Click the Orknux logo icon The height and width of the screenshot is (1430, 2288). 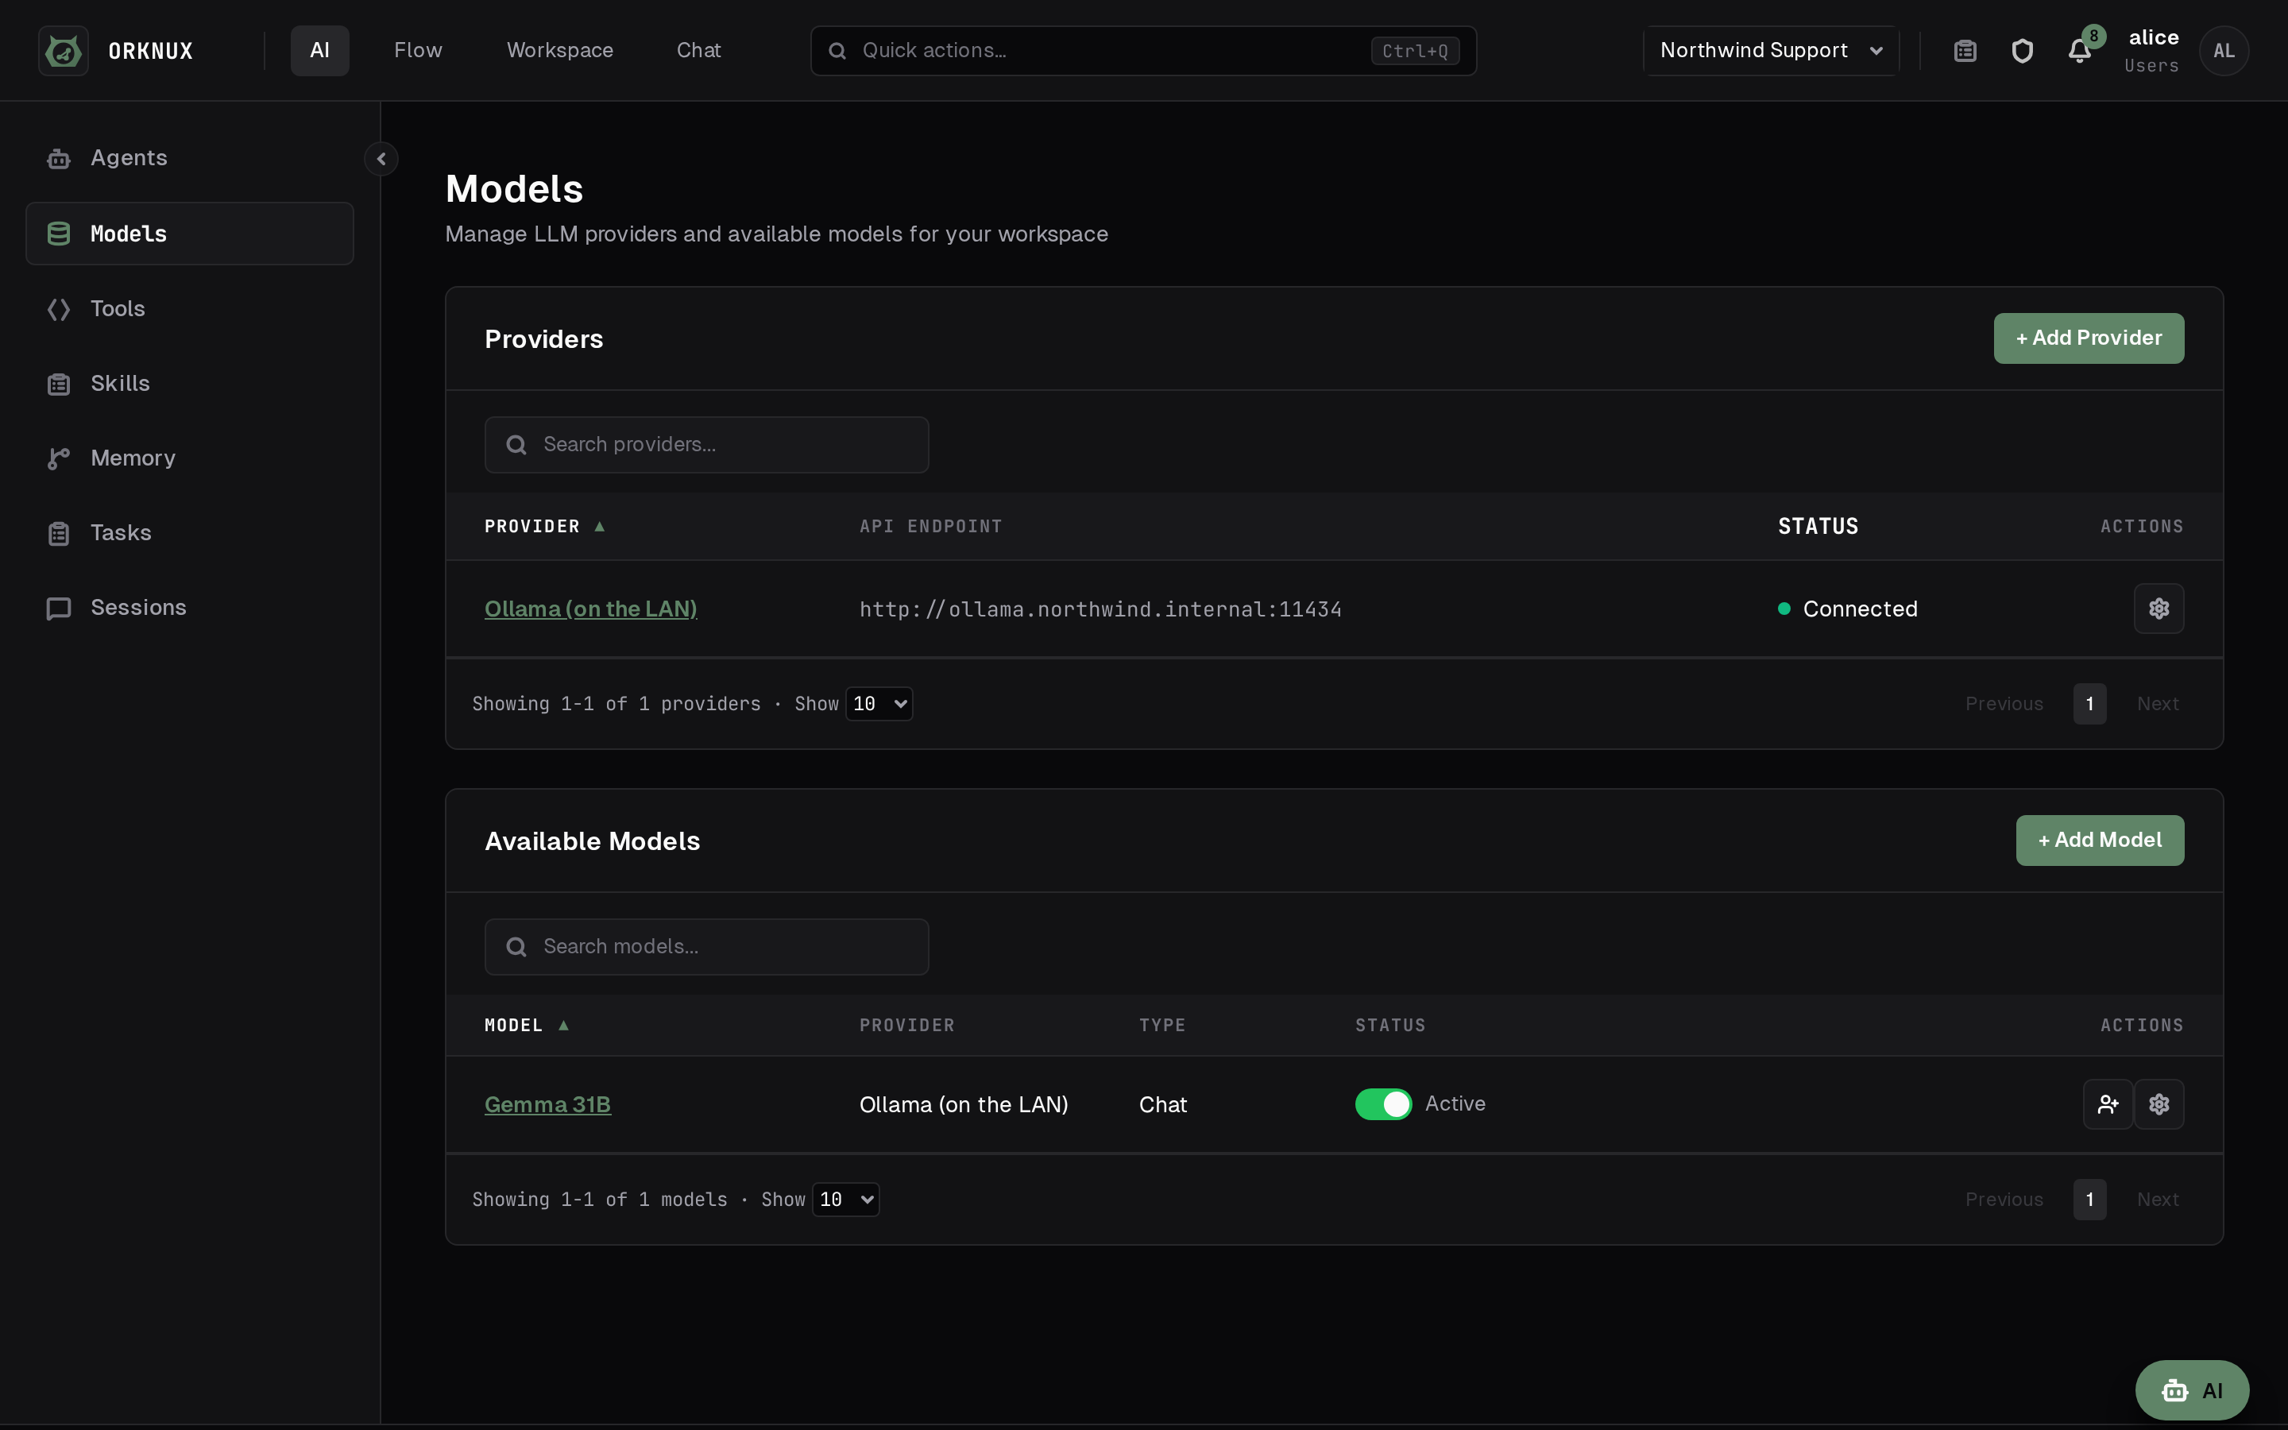(x=64, y=50)
